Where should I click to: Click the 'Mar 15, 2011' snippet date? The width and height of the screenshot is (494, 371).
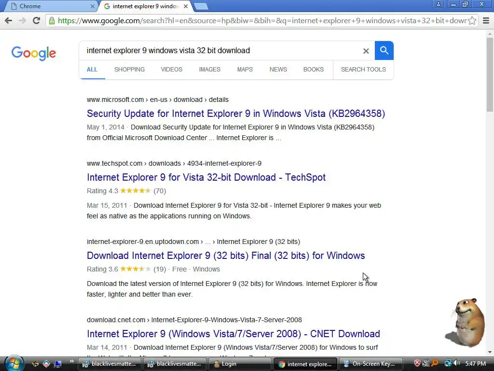tap(107, 205)
